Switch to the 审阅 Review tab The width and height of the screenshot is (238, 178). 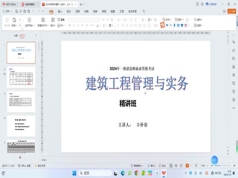pos(104,11)
